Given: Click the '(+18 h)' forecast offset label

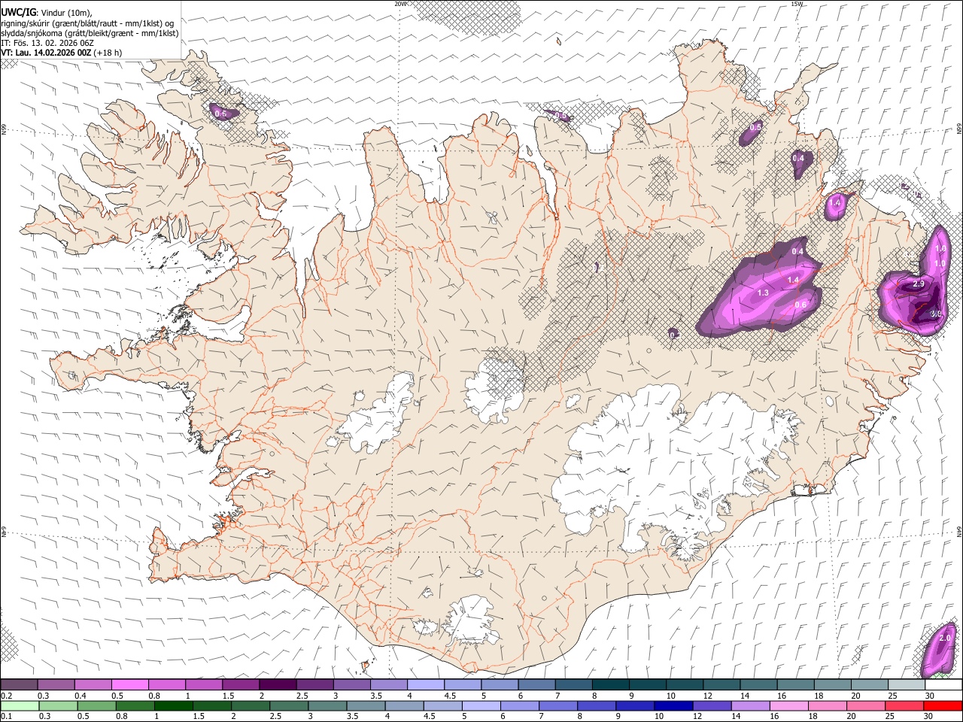Looking at the screenshot, I should click(x=108, y=53).
